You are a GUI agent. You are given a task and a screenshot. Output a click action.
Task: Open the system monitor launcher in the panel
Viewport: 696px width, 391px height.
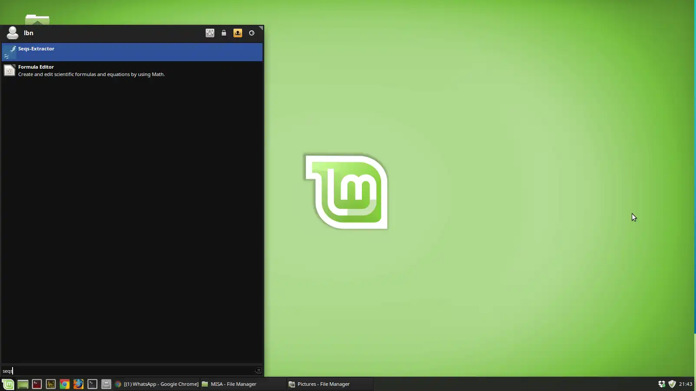coord(51,384)
